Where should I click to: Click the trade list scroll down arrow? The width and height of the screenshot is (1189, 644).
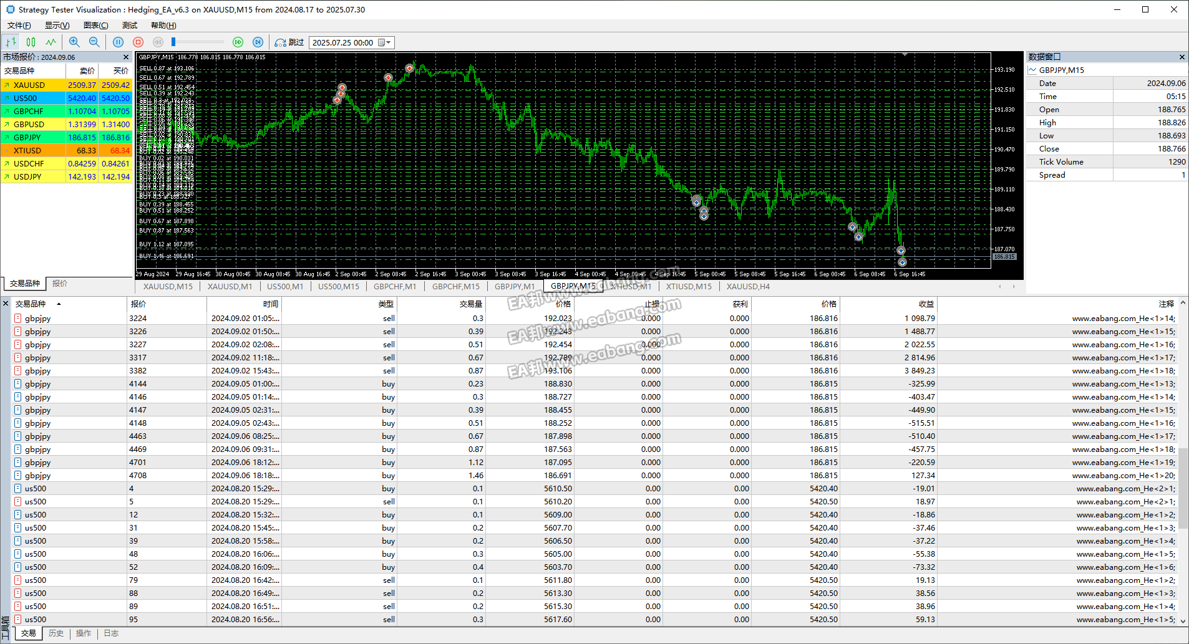click(1183, 621)
